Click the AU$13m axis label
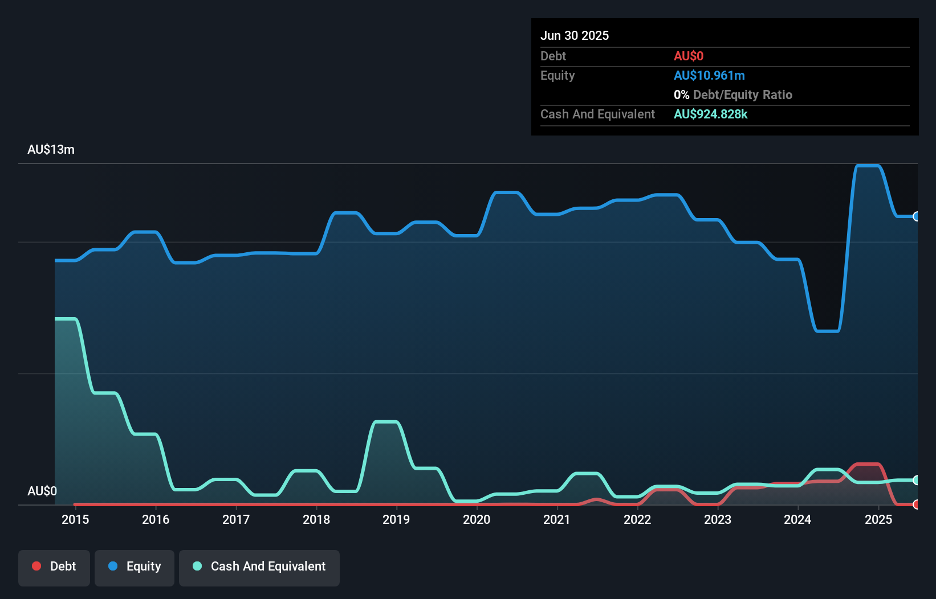 (51, 149)
